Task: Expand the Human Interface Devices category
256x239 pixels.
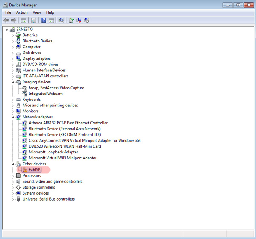Action: coord(13,71)
